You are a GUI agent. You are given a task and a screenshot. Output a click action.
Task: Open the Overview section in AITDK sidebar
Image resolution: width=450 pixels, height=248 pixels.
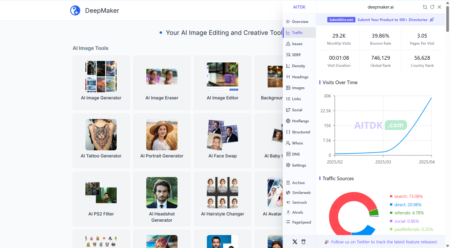[x=299, y=22]
